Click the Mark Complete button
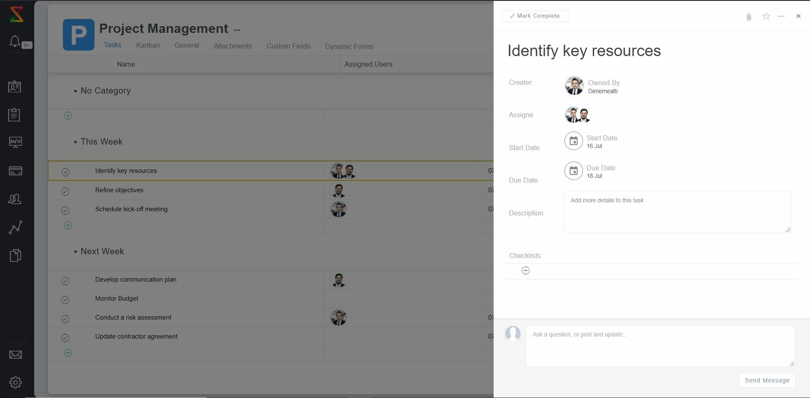Image resolution: width=810 pixels, height=398 pixels. 535,16
